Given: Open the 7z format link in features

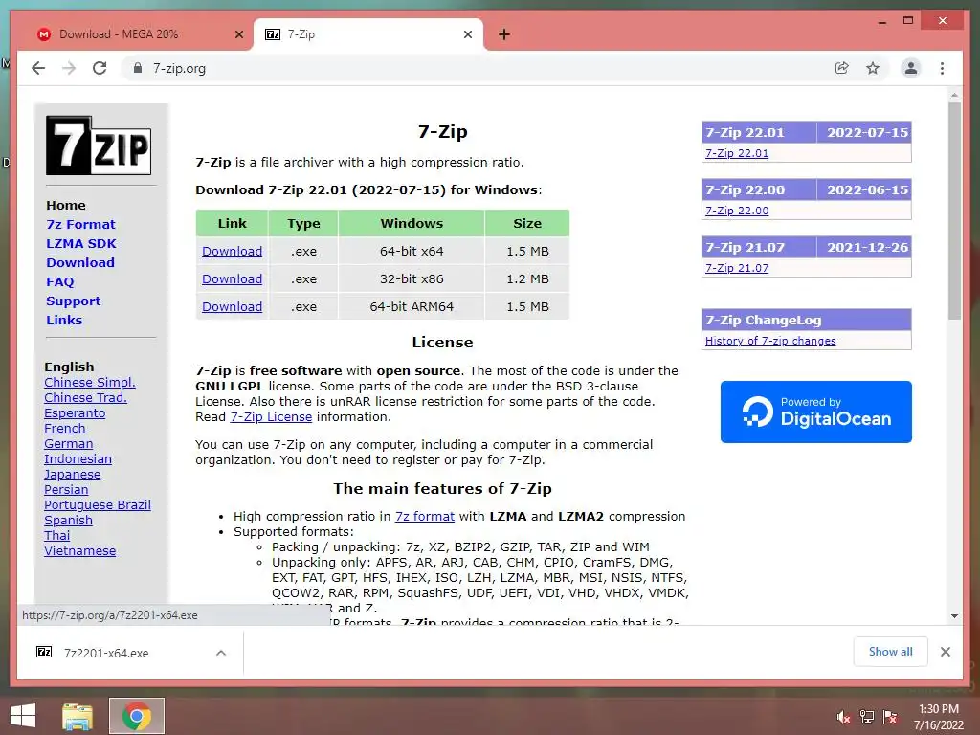Looking at the screenshot, I should tap(424, 516).
